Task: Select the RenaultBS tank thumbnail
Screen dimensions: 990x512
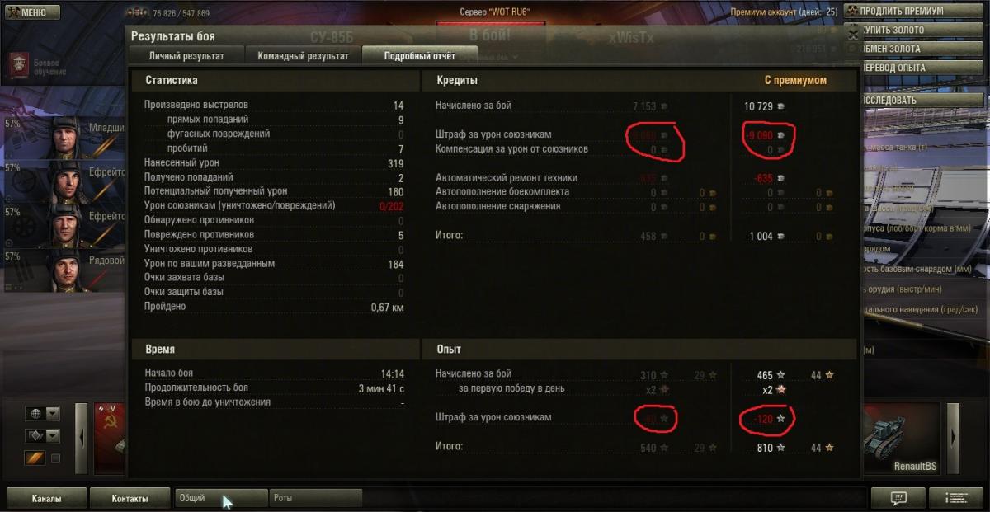Action: (x=902, y=439)
